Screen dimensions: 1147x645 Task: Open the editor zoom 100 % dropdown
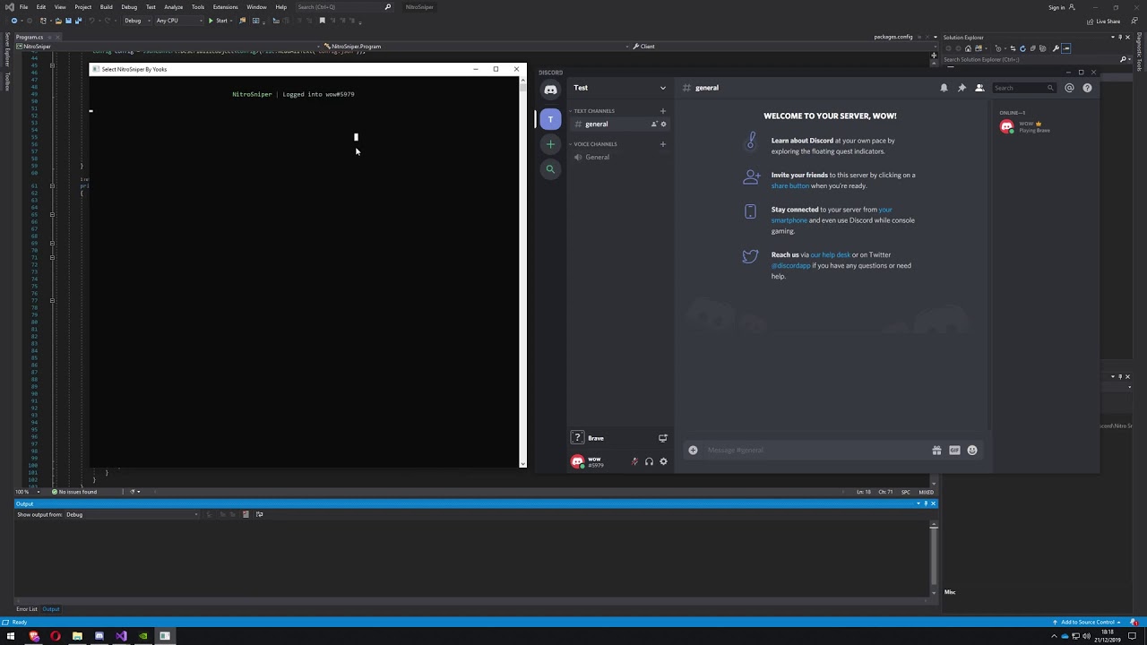pyautogui.click(x=25, y=492)
